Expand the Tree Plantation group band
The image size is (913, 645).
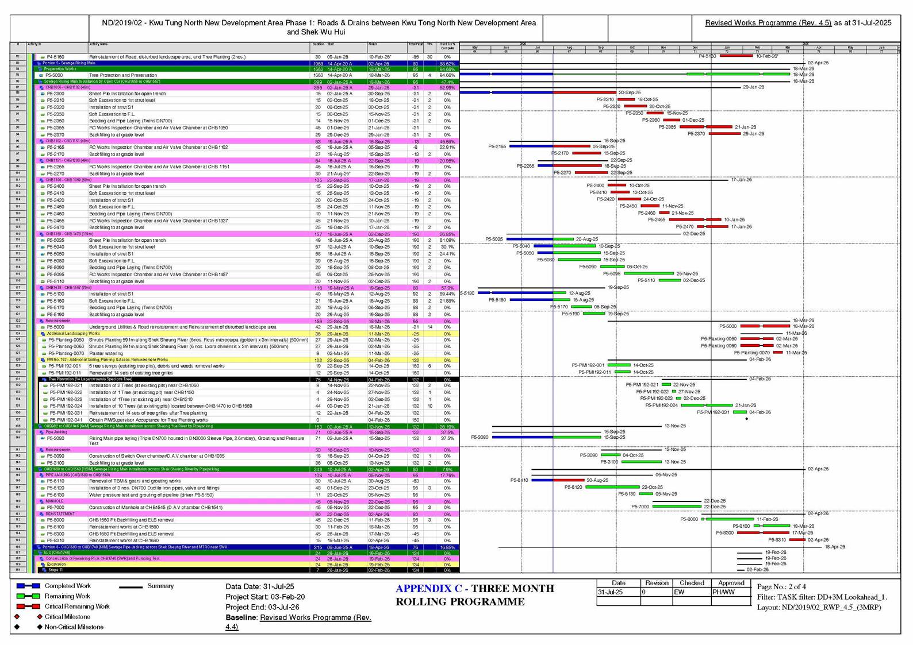[x=44, y=379]
